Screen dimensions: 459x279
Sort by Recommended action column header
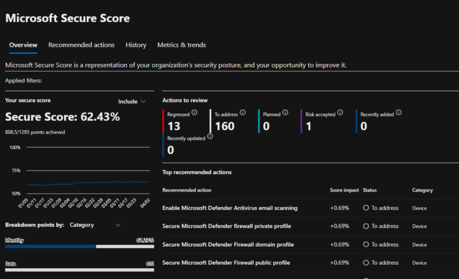coord(187,190)
